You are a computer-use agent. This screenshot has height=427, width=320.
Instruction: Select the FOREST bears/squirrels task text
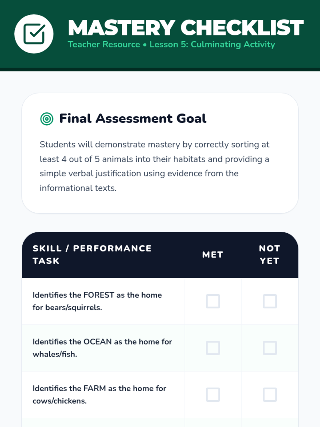click(97, 301)
